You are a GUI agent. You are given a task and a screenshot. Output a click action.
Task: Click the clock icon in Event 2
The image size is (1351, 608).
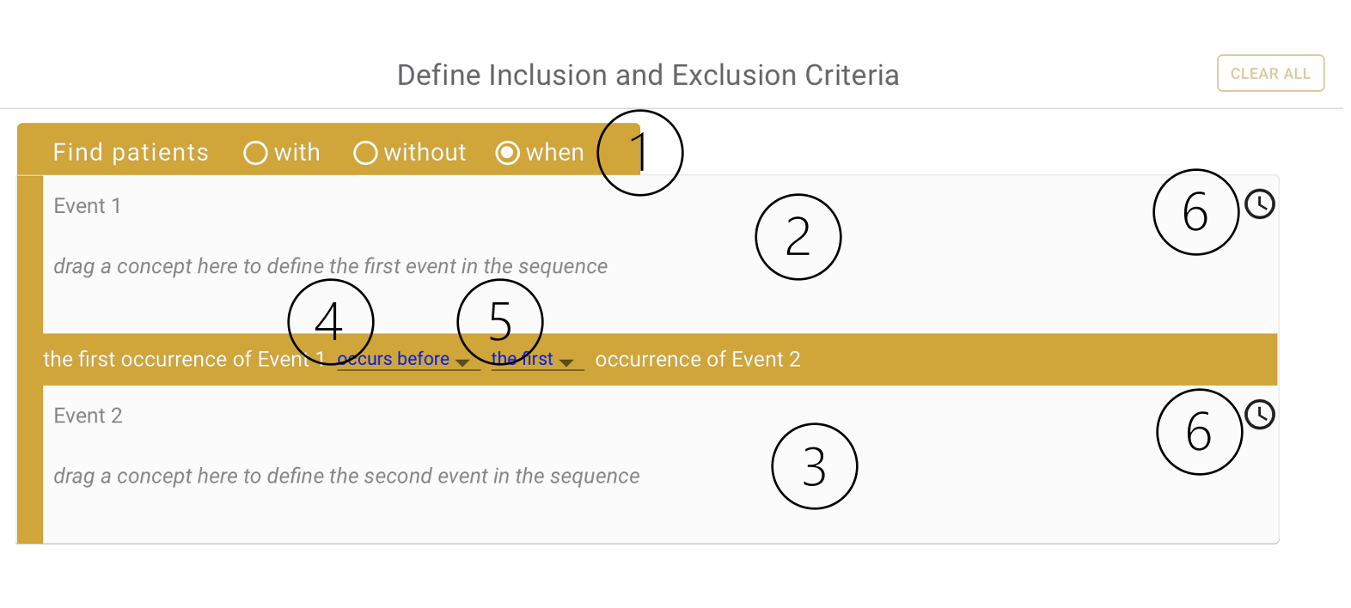(1259, 415)
